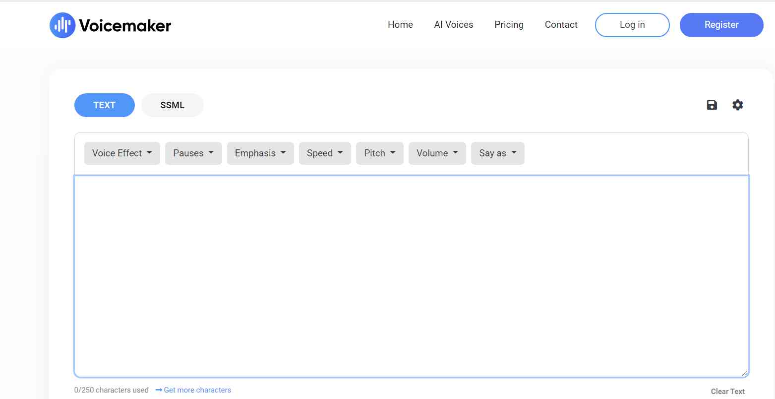
Task: Go to the Home page
Action: point(400,25)
